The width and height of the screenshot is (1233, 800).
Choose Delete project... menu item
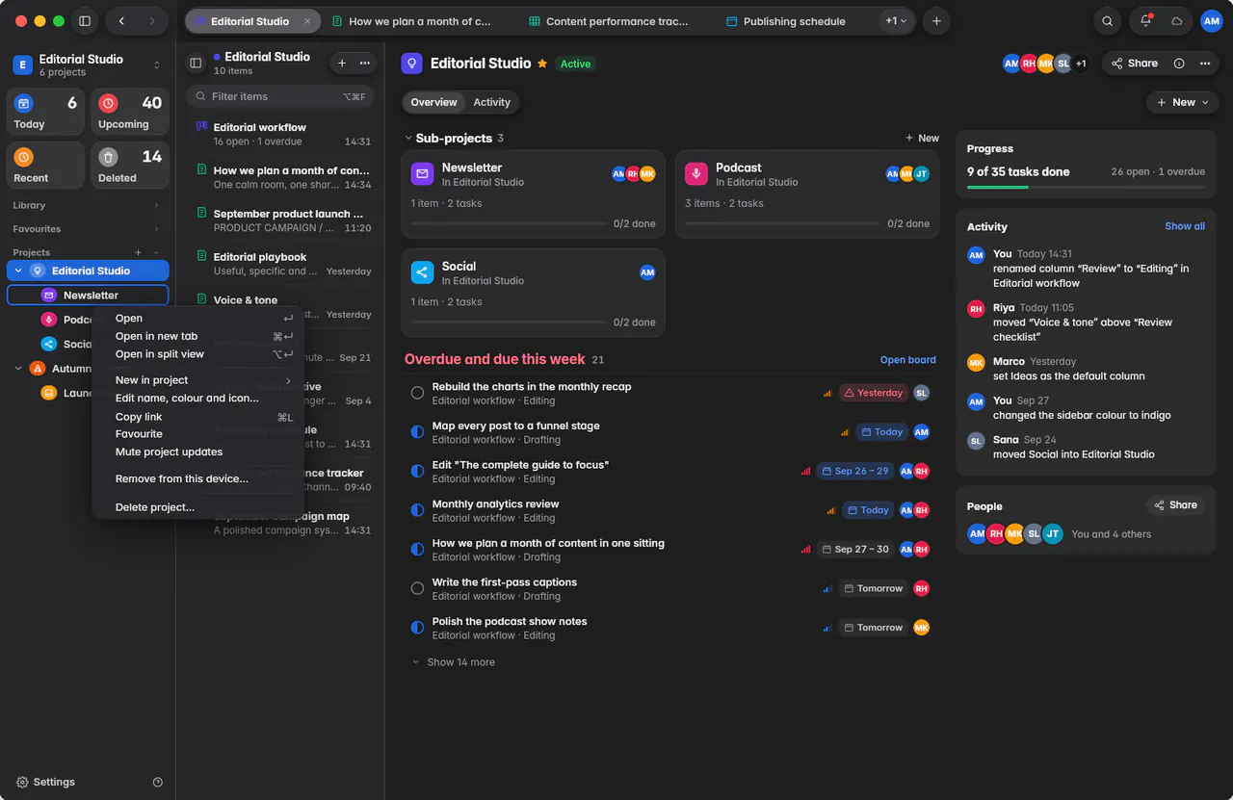197,507
